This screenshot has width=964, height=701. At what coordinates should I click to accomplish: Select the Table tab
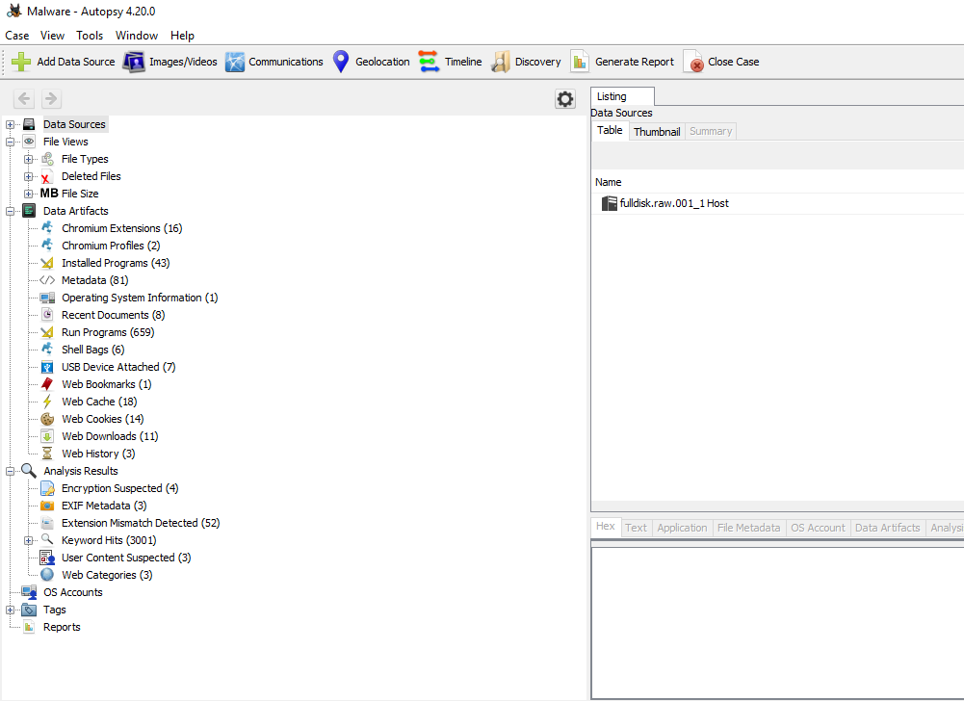tap(610, 130)
